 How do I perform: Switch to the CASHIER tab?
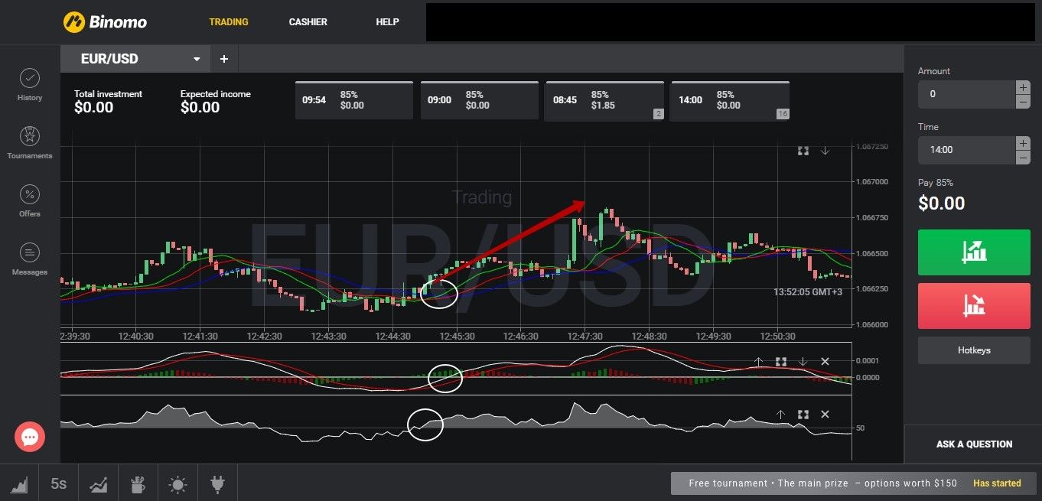[308, 22]
